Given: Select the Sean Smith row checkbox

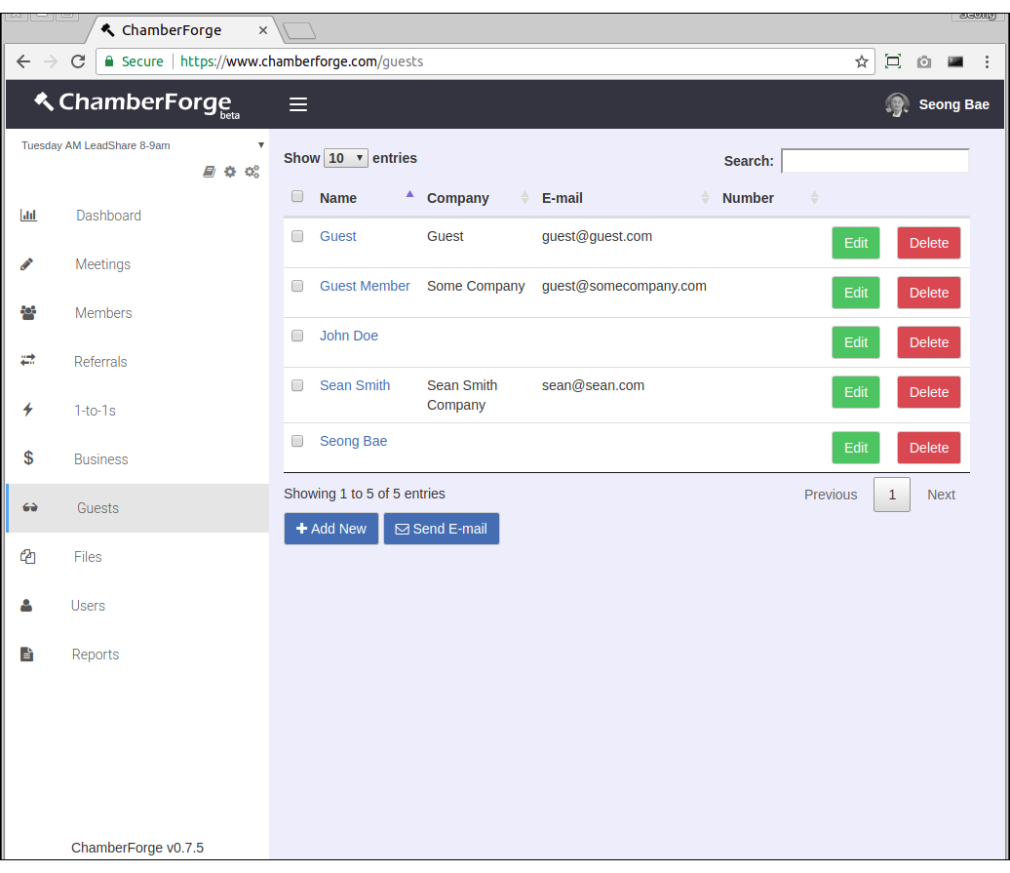Looking at the screenshot, I should (297, 385).
